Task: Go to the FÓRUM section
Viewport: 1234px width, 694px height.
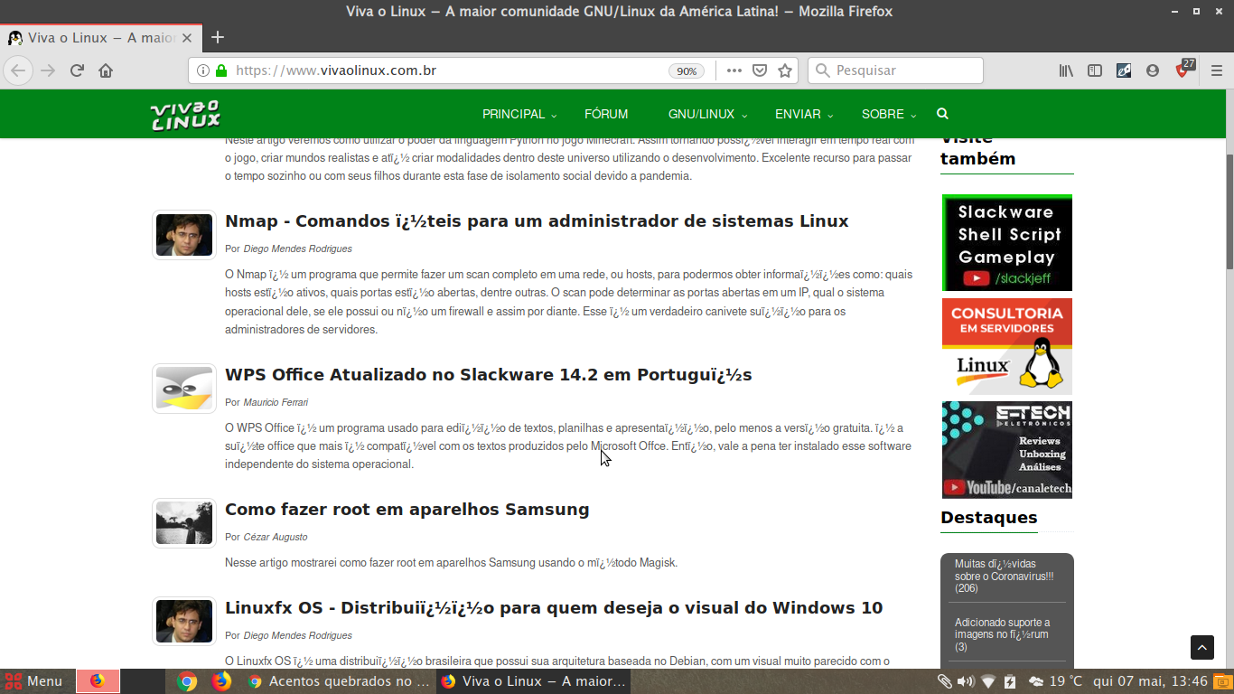Action: coord(606,114)
